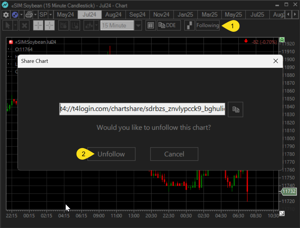The image size is (300, 228).
Task: Dismiss the dialog with Cancel
Action: click(174, 154)
